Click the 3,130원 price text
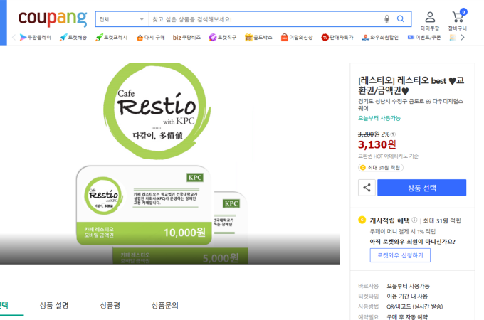 (x=377, y=144)
